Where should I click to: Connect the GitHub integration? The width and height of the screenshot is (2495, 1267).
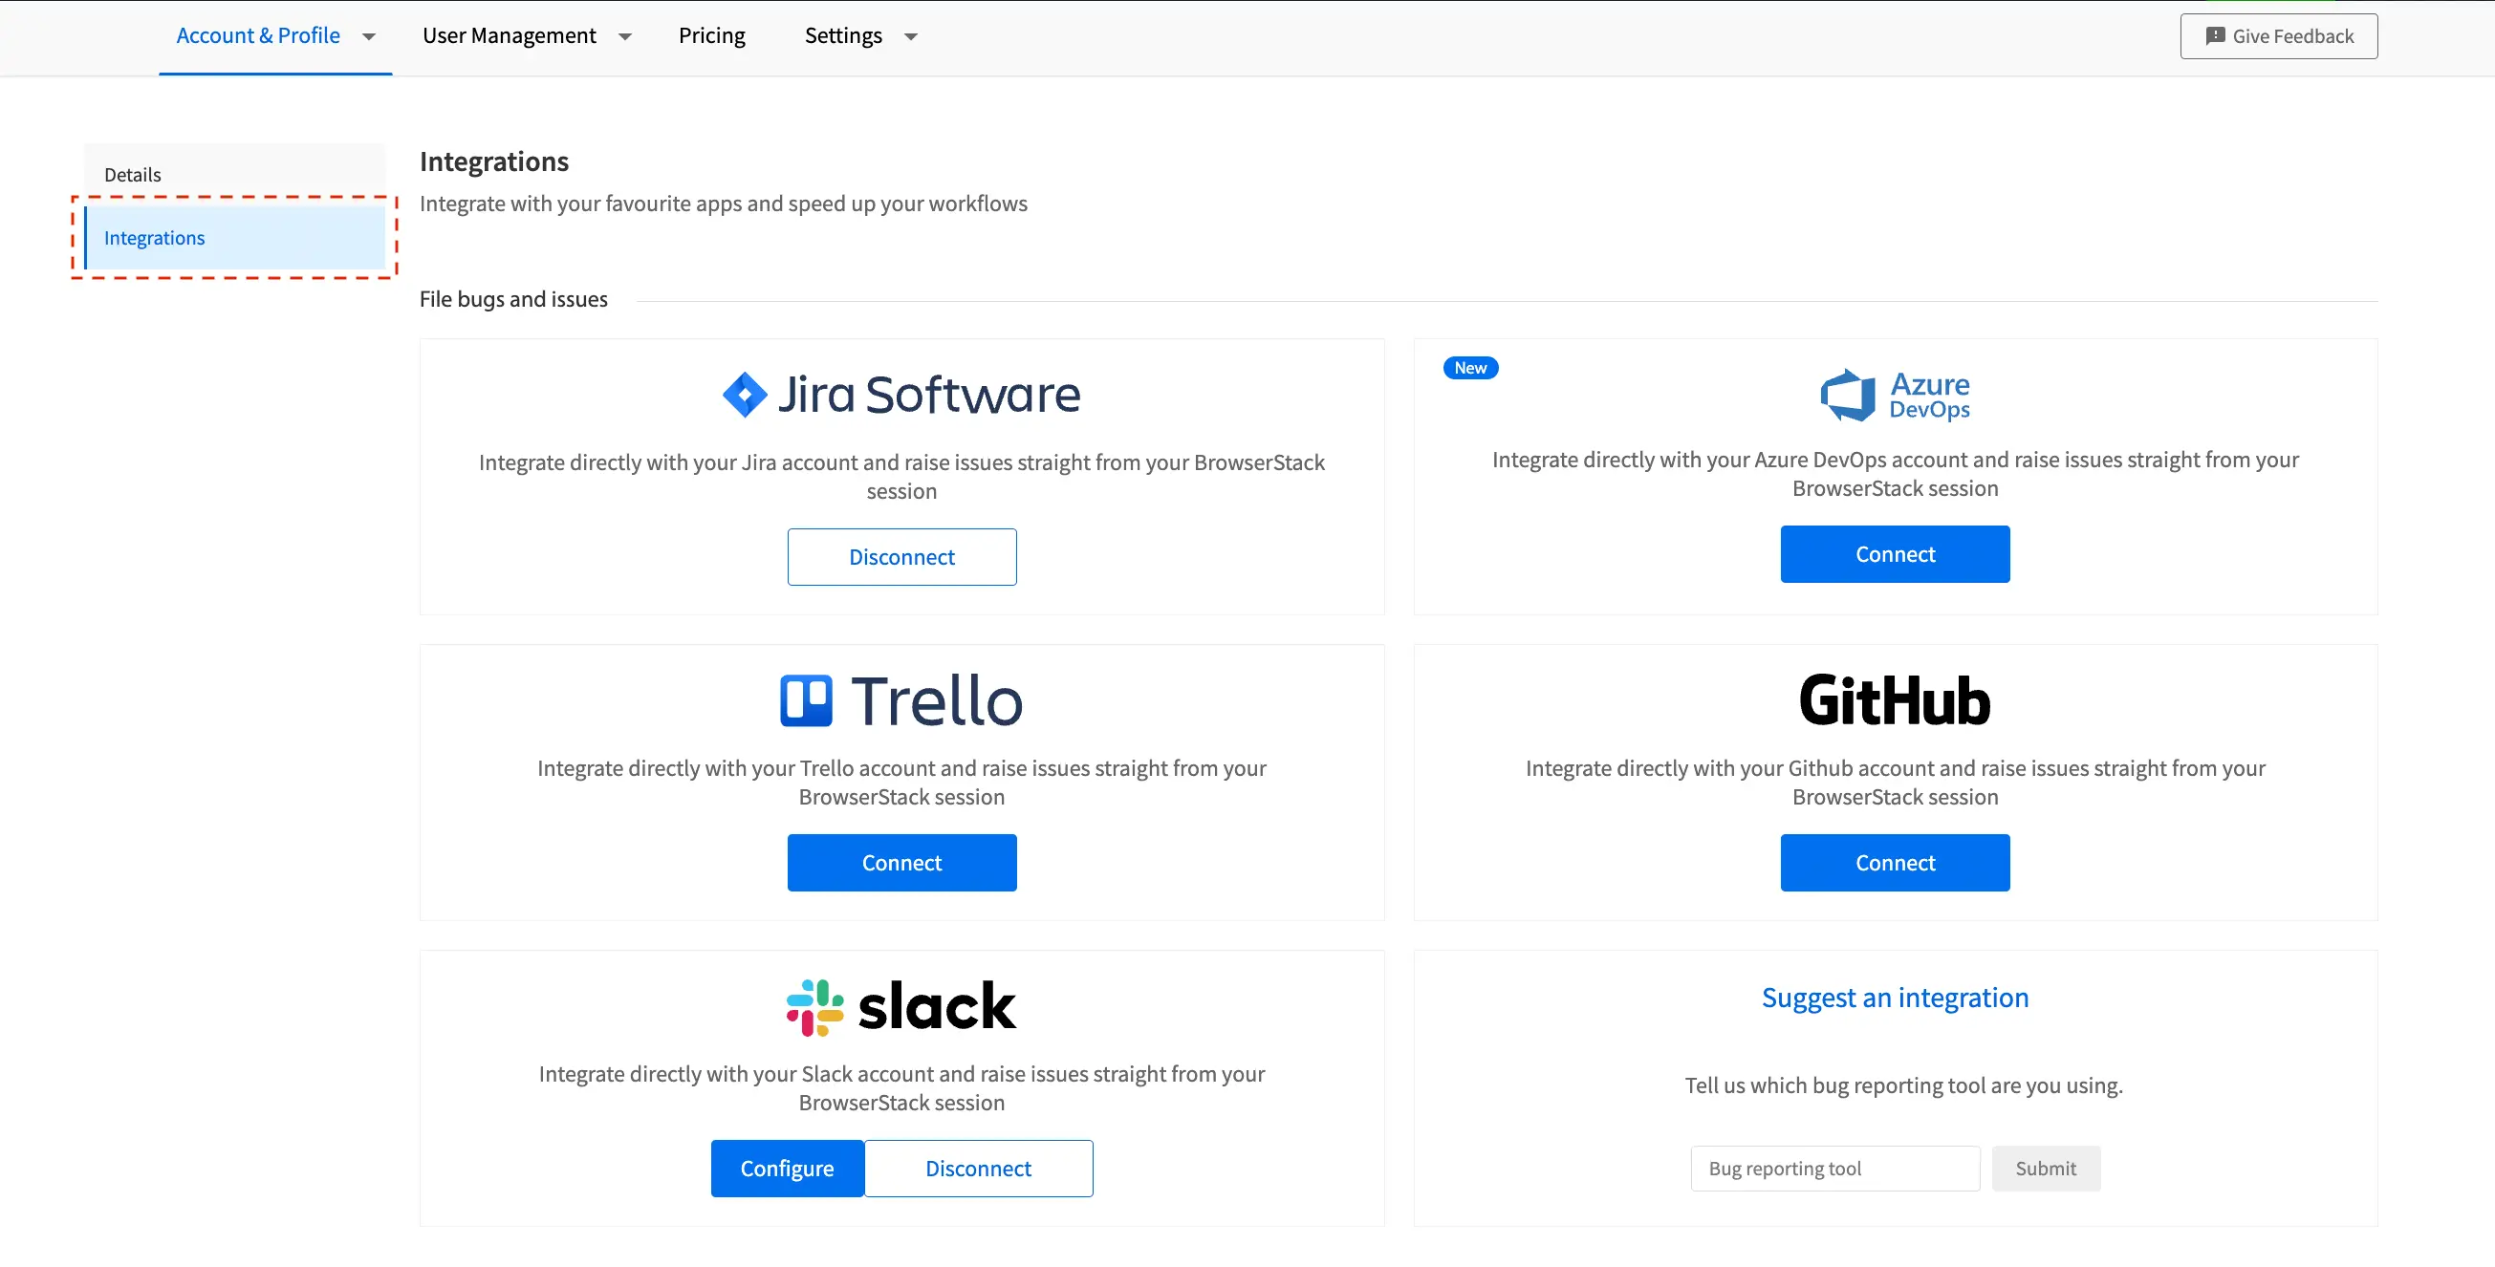click(1895, 862)
